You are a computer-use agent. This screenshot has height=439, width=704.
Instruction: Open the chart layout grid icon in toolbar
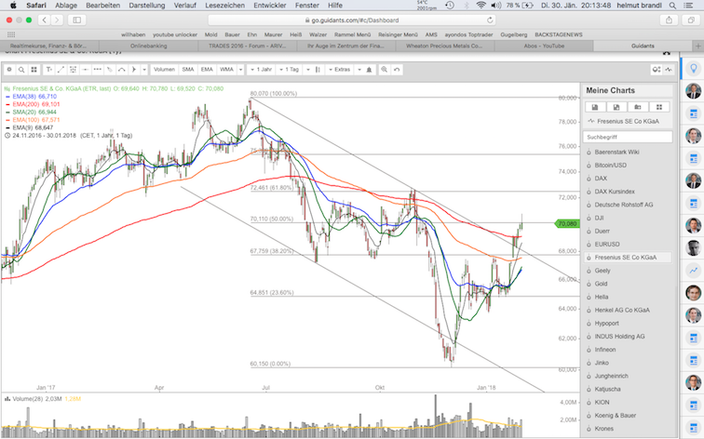[34, 70]
